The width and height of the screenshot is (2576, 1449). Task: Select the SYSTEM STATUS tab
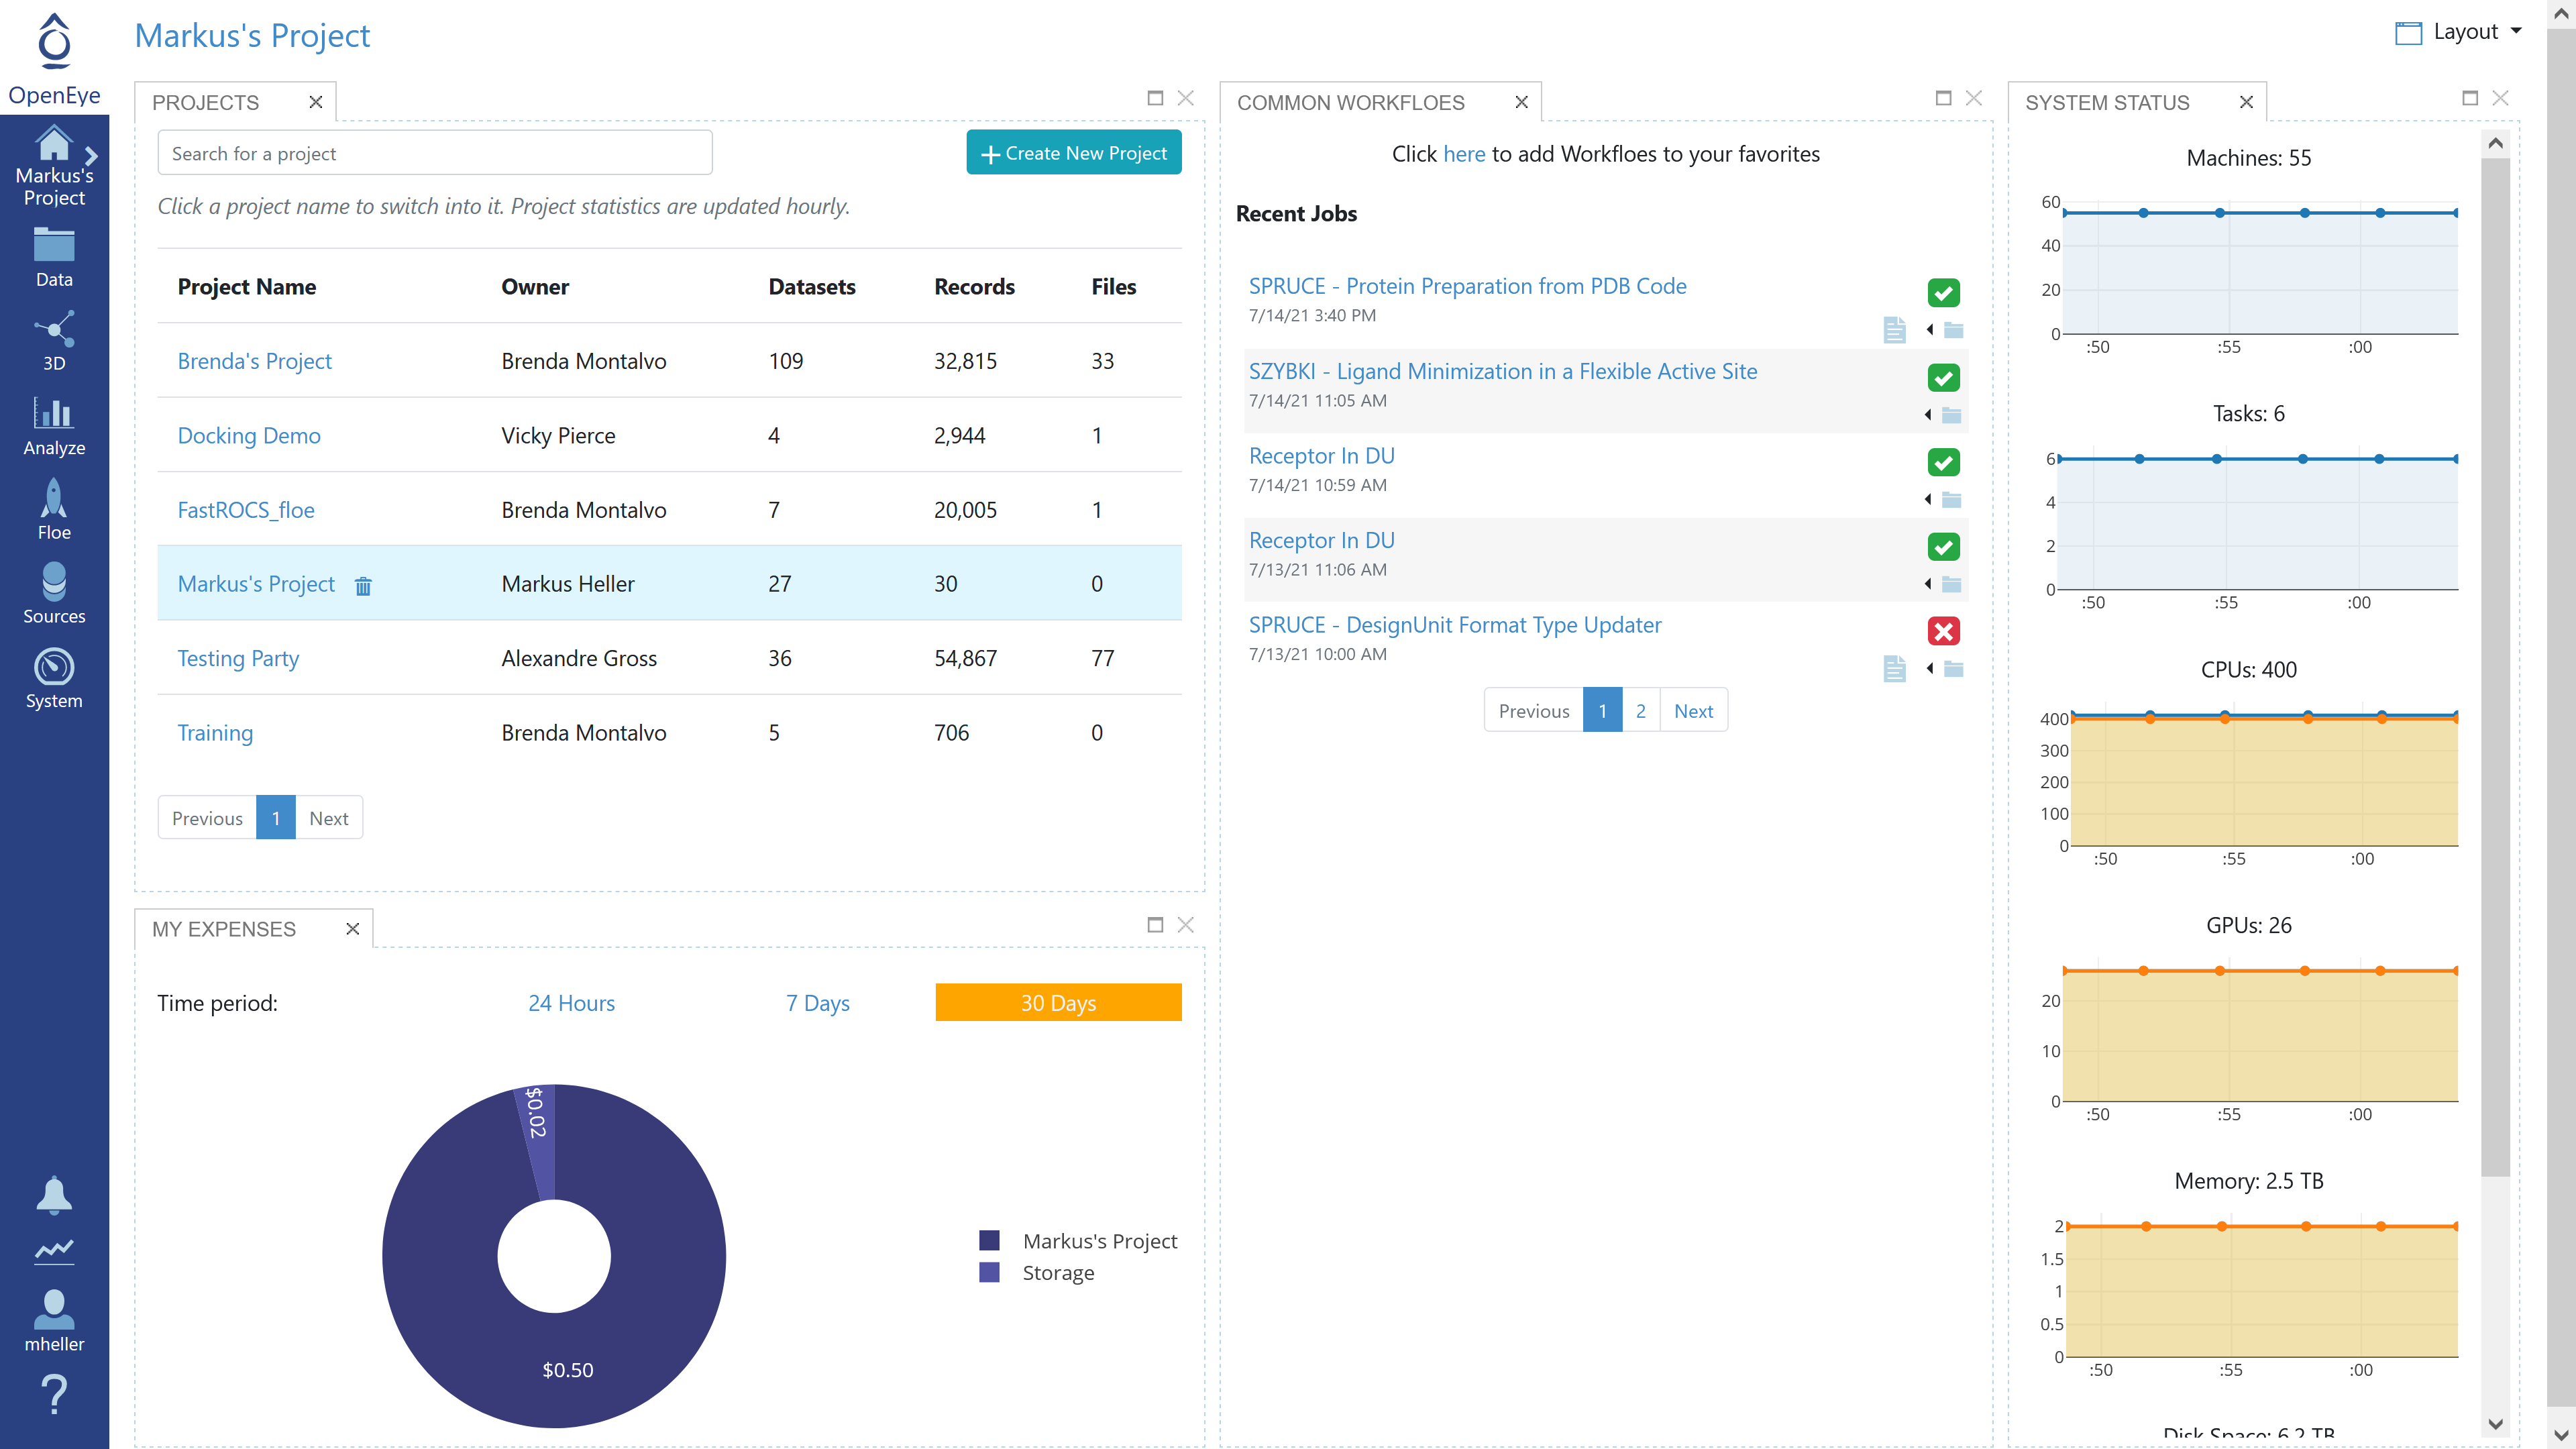pyautogui.click(x=2107, y=102)
